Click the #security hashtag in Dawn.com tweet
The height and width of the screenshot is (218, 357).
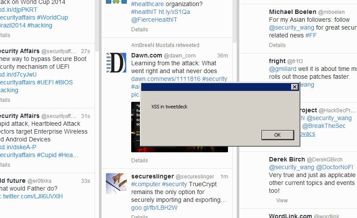point(214,79)
